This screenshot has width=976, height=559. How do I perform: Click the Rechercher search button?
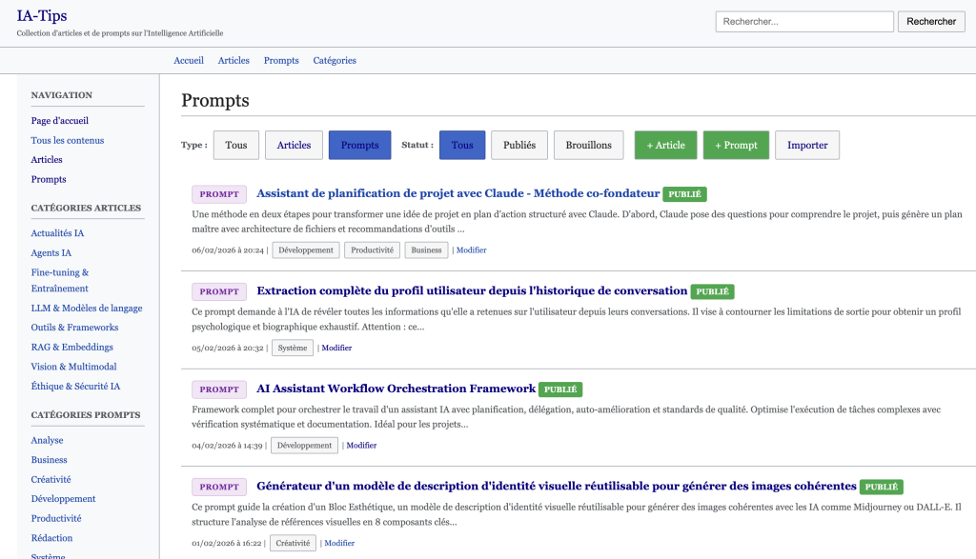pyautogui.click(x=930, y=22)
